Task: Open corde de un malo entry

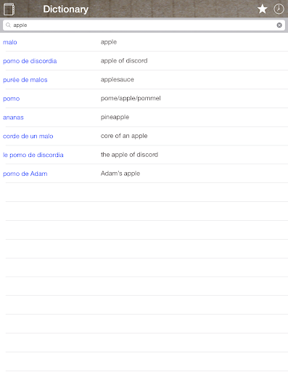Action: coord(28,136)
